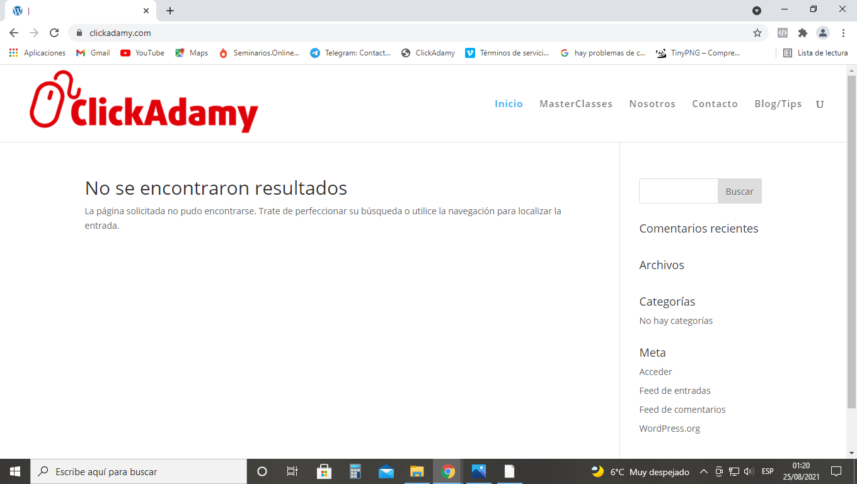The height and width of the screenshot is (484, 857).
Task: Click the Buscar button
Action: pyautogui.click(x=740, y=191)
